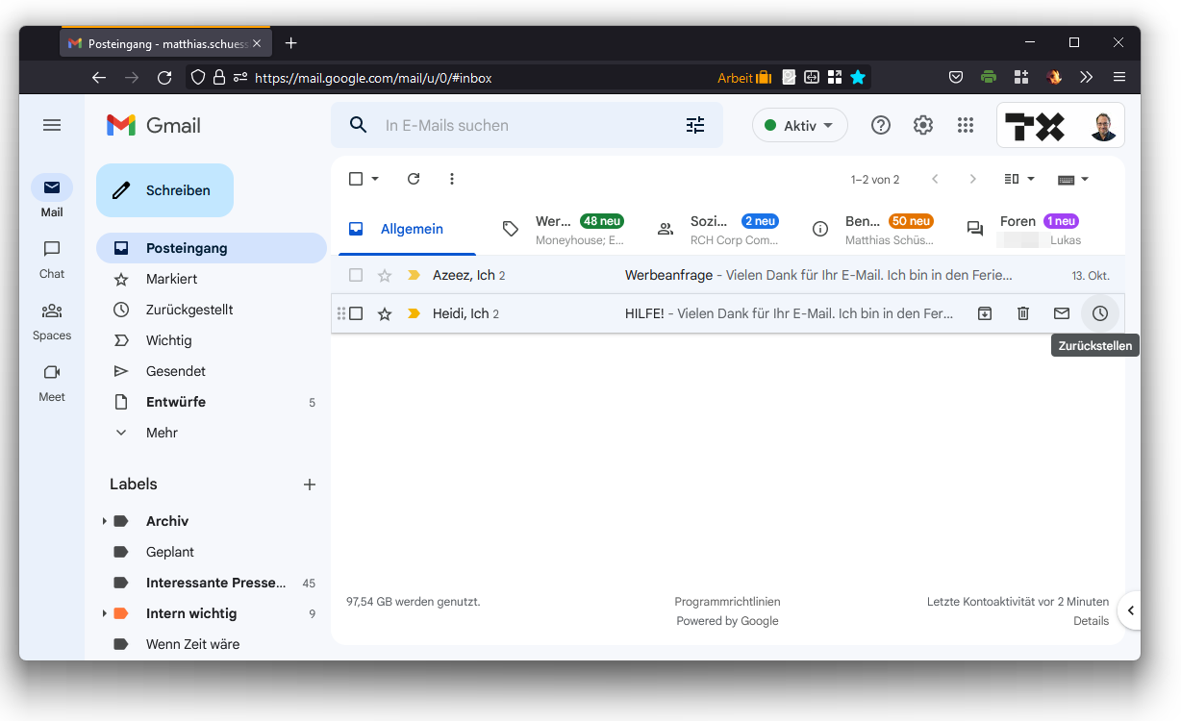Viewport: 1181px width, 721px height.
Task: Mark HILFE! email as unread envelope icon
Action: pos(1062,313)
